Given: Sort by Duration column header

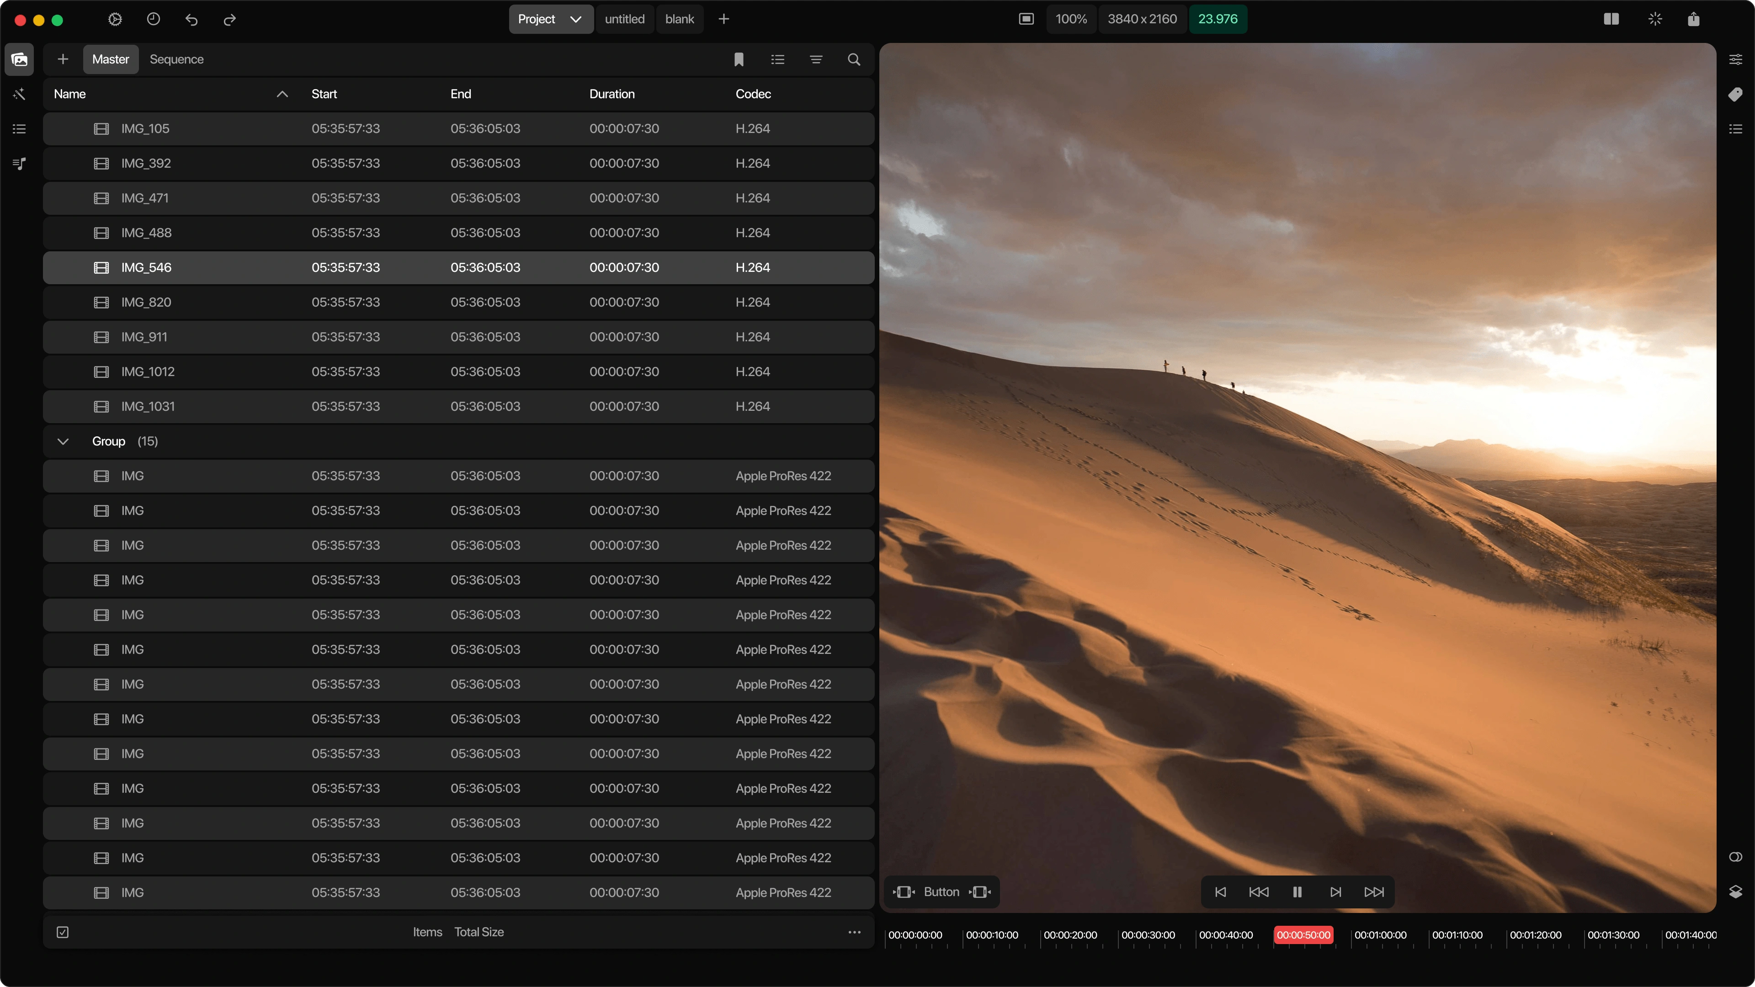Looking at the screenshot, I should tap(612, 94).
